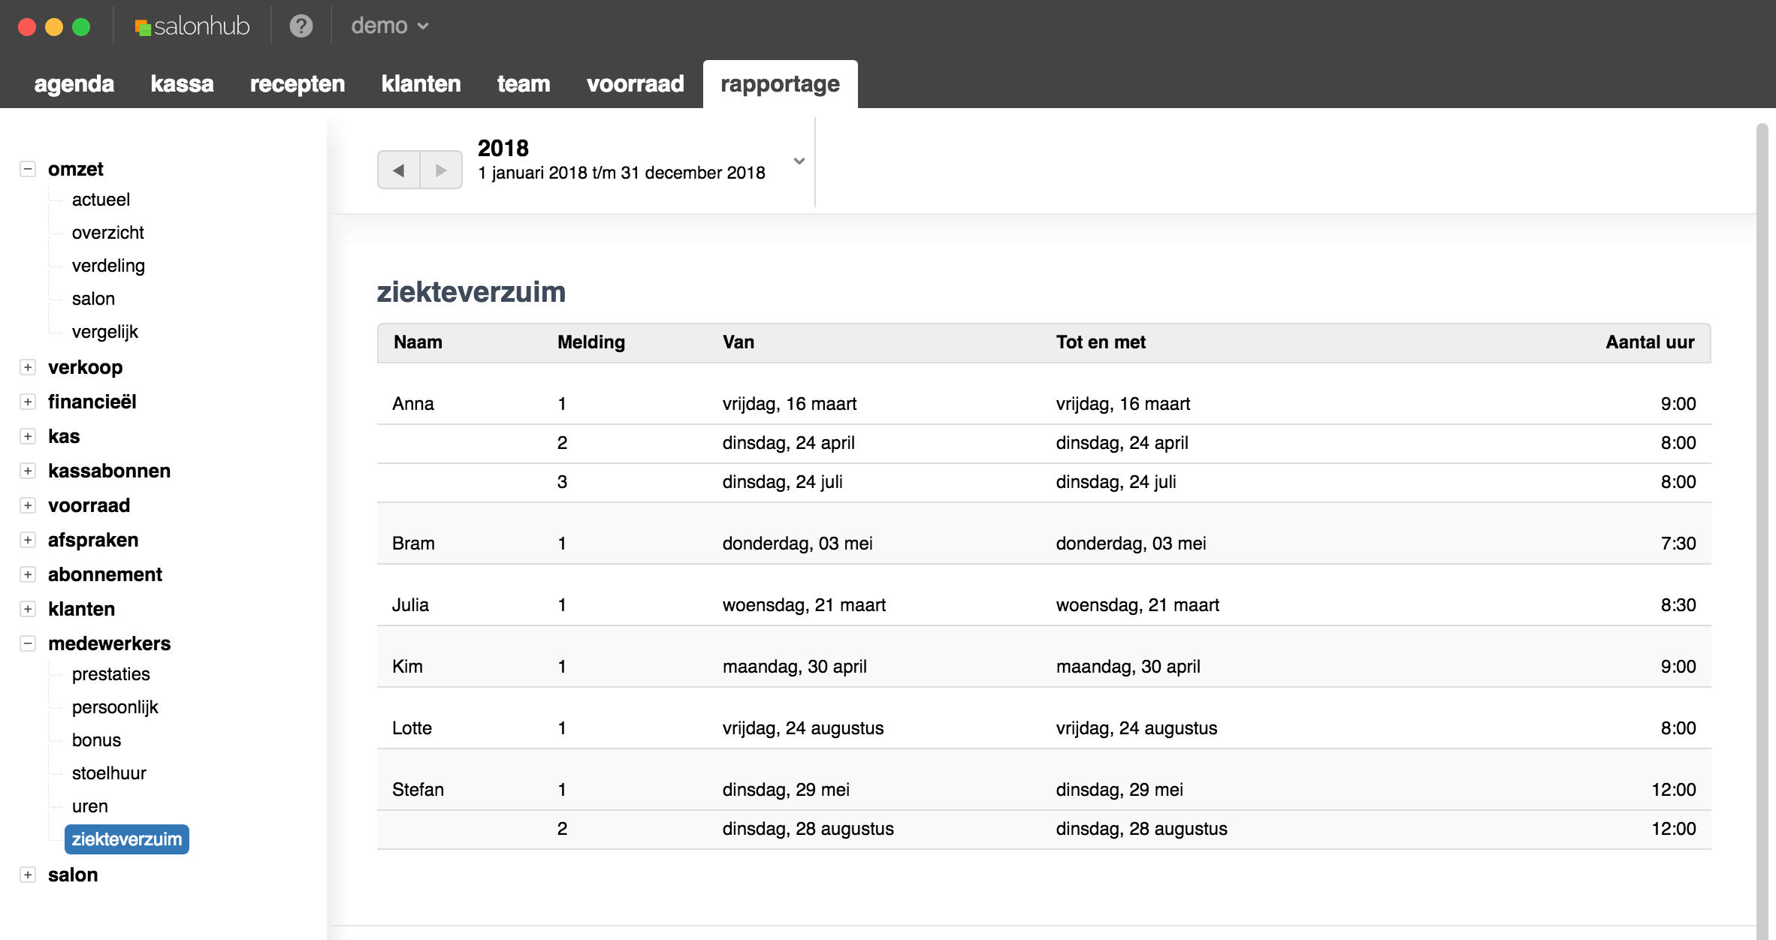Collapse the medewerkers tree section
This screenshot has height=940, width=1776.
click(28, 643)
